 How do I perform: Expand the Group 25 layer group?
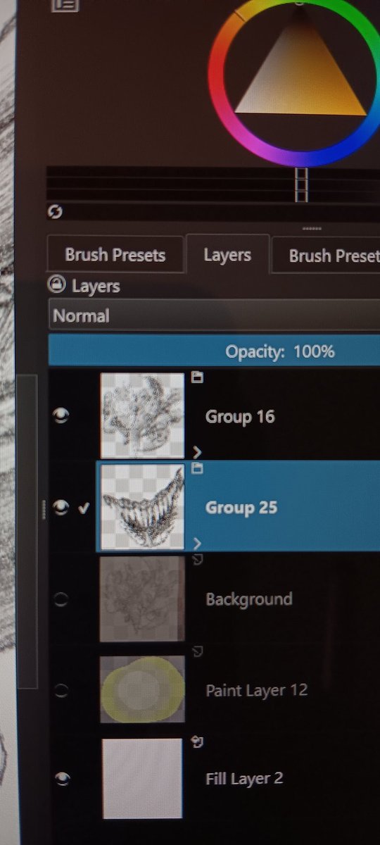pyautogui.click(x=197, y=543)
